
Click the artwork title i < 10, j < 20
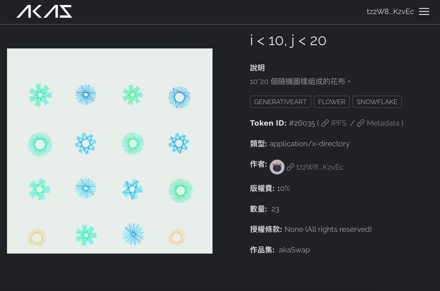288,41
